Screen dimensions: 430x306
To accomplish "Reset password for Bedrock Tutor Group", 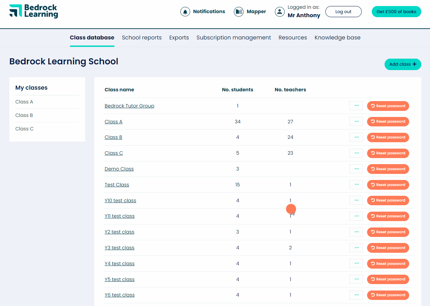I will (x=388, y=106).
